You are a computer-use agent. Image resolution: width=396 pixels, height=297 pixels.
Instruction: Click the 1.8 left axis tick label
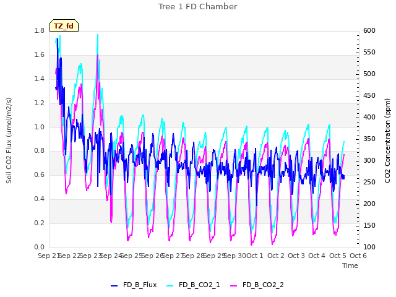[x=40, y=30]
